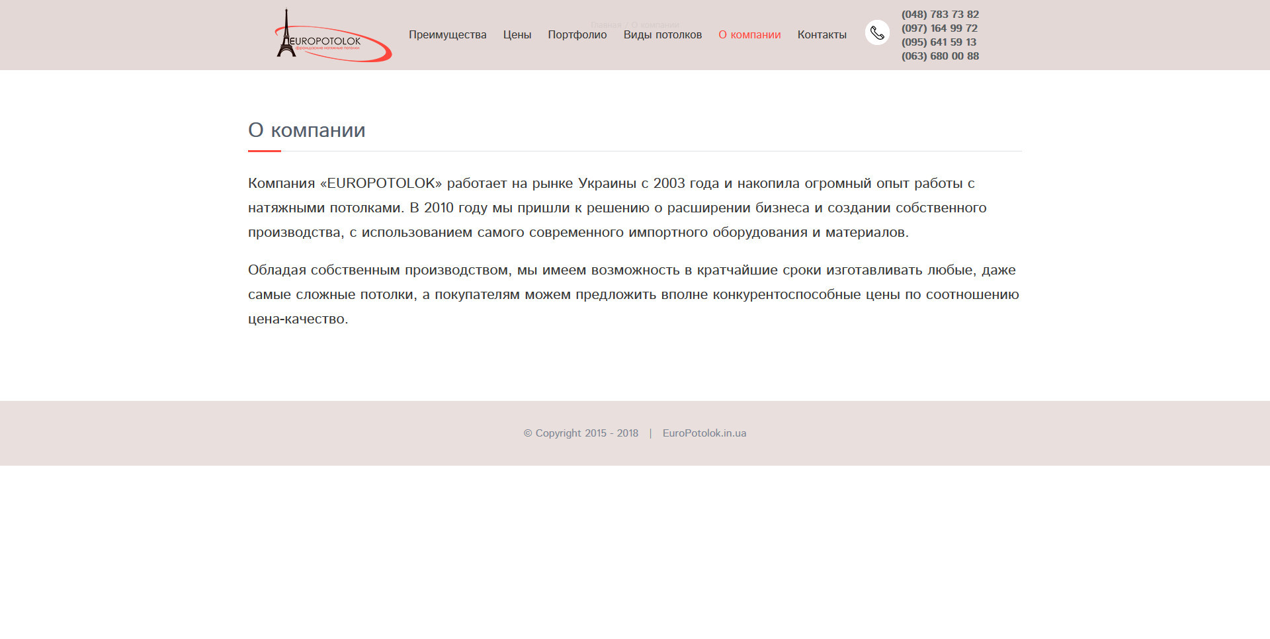Click the paragraph starting Обладая собственным производством
Viewport: 1270px width, 639px height.
[633, 294]
